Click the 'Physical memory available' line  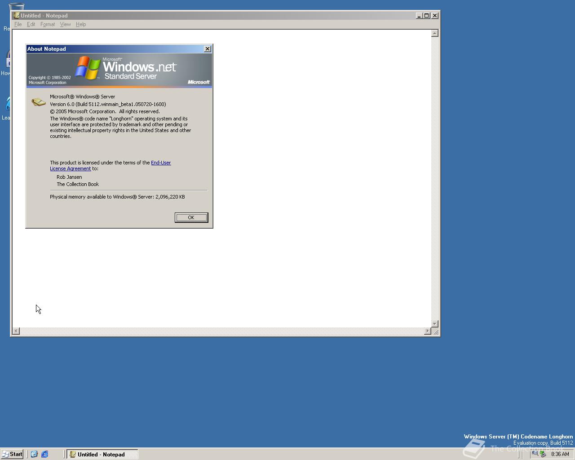(x=117, y=197)
